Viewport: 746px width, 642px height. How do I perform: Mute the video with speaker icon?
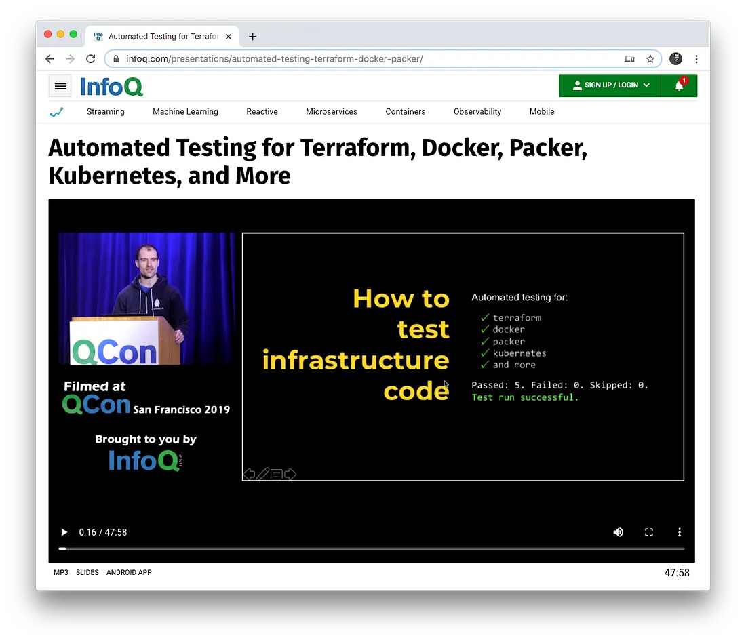[x=618, y=532]
